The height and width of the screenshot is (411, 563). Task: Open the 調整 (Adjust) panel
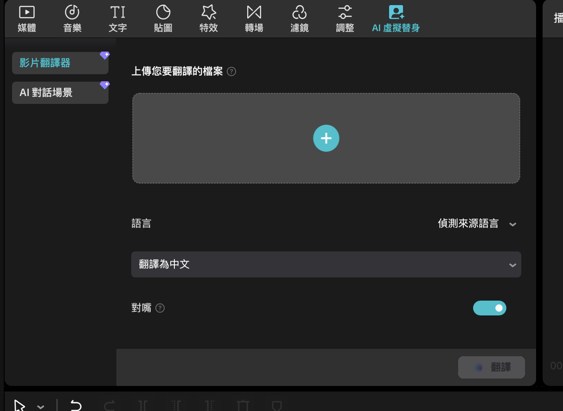click(345, 19)
